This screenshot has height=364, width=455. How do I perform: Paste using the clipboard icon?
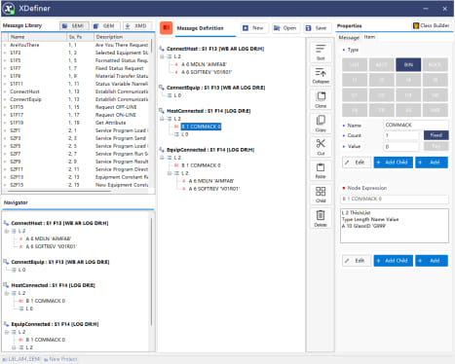[321, 170]
